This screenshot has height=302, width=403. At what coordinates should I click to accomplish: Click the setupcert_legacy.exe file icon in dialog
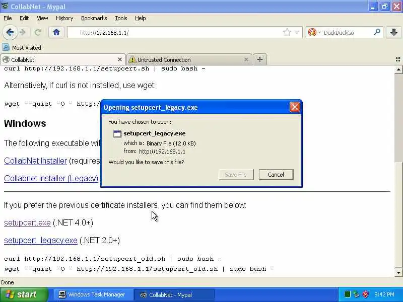pos(117,133)
